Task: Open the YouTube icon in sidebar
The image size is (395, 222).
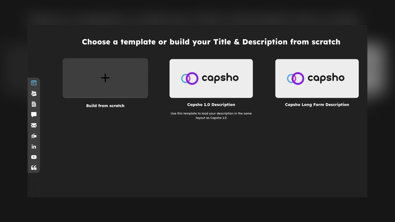Action: pyautogui.click(x=34, y=157)
